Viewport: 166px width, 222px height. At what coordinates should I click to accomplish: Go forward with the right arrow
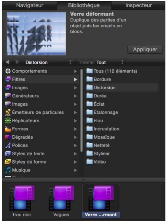coord(17,62)
